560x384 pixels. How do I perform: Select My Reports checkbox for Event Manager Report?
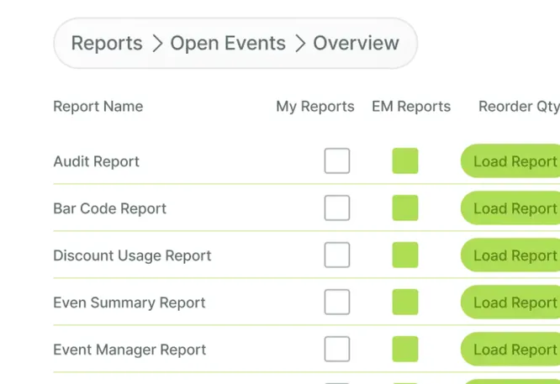[x=337, y=350]
